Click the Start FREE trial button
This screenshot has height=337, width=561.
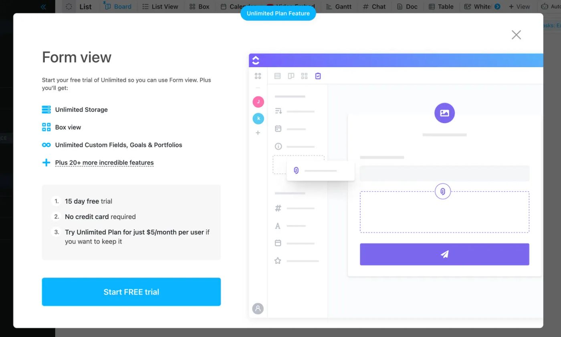click(131, 292)
